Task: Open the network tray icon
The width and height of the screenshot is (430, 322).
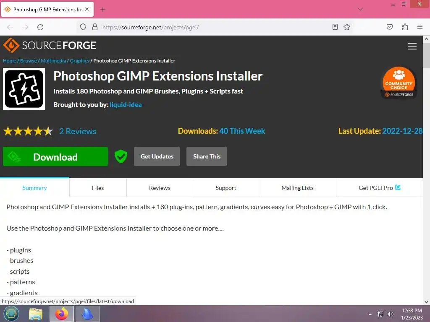Action: click(x=380, y=314)
